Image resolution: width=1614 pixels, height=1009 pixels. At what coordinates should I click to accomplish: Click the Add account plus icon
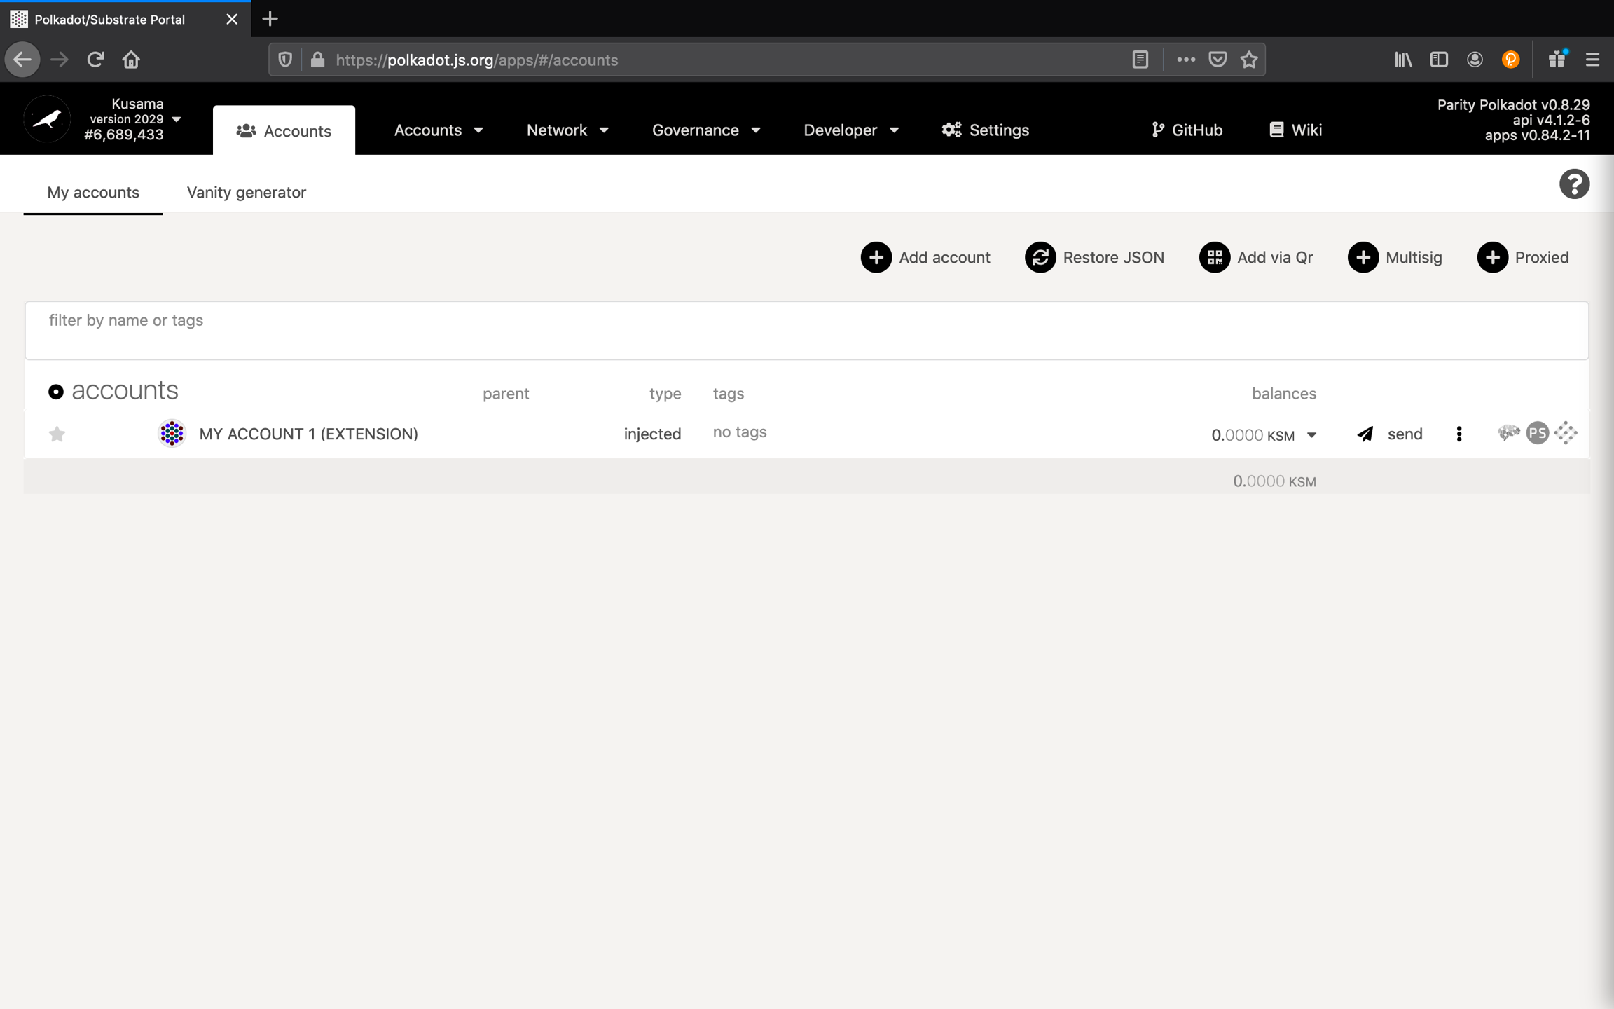click(876, 257)
